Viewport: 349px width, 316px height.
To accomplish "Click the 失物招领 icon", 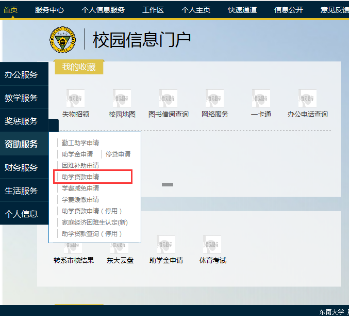I will click(x=76, y=99).
